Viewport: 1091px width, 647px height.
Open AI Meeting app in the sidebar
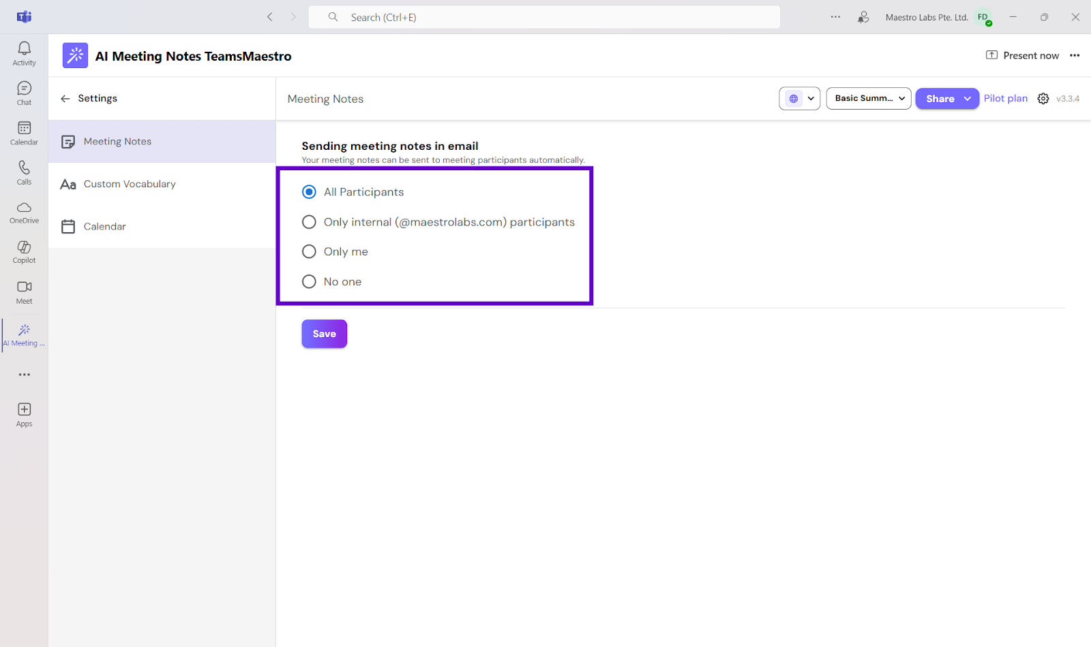(24, 335)
